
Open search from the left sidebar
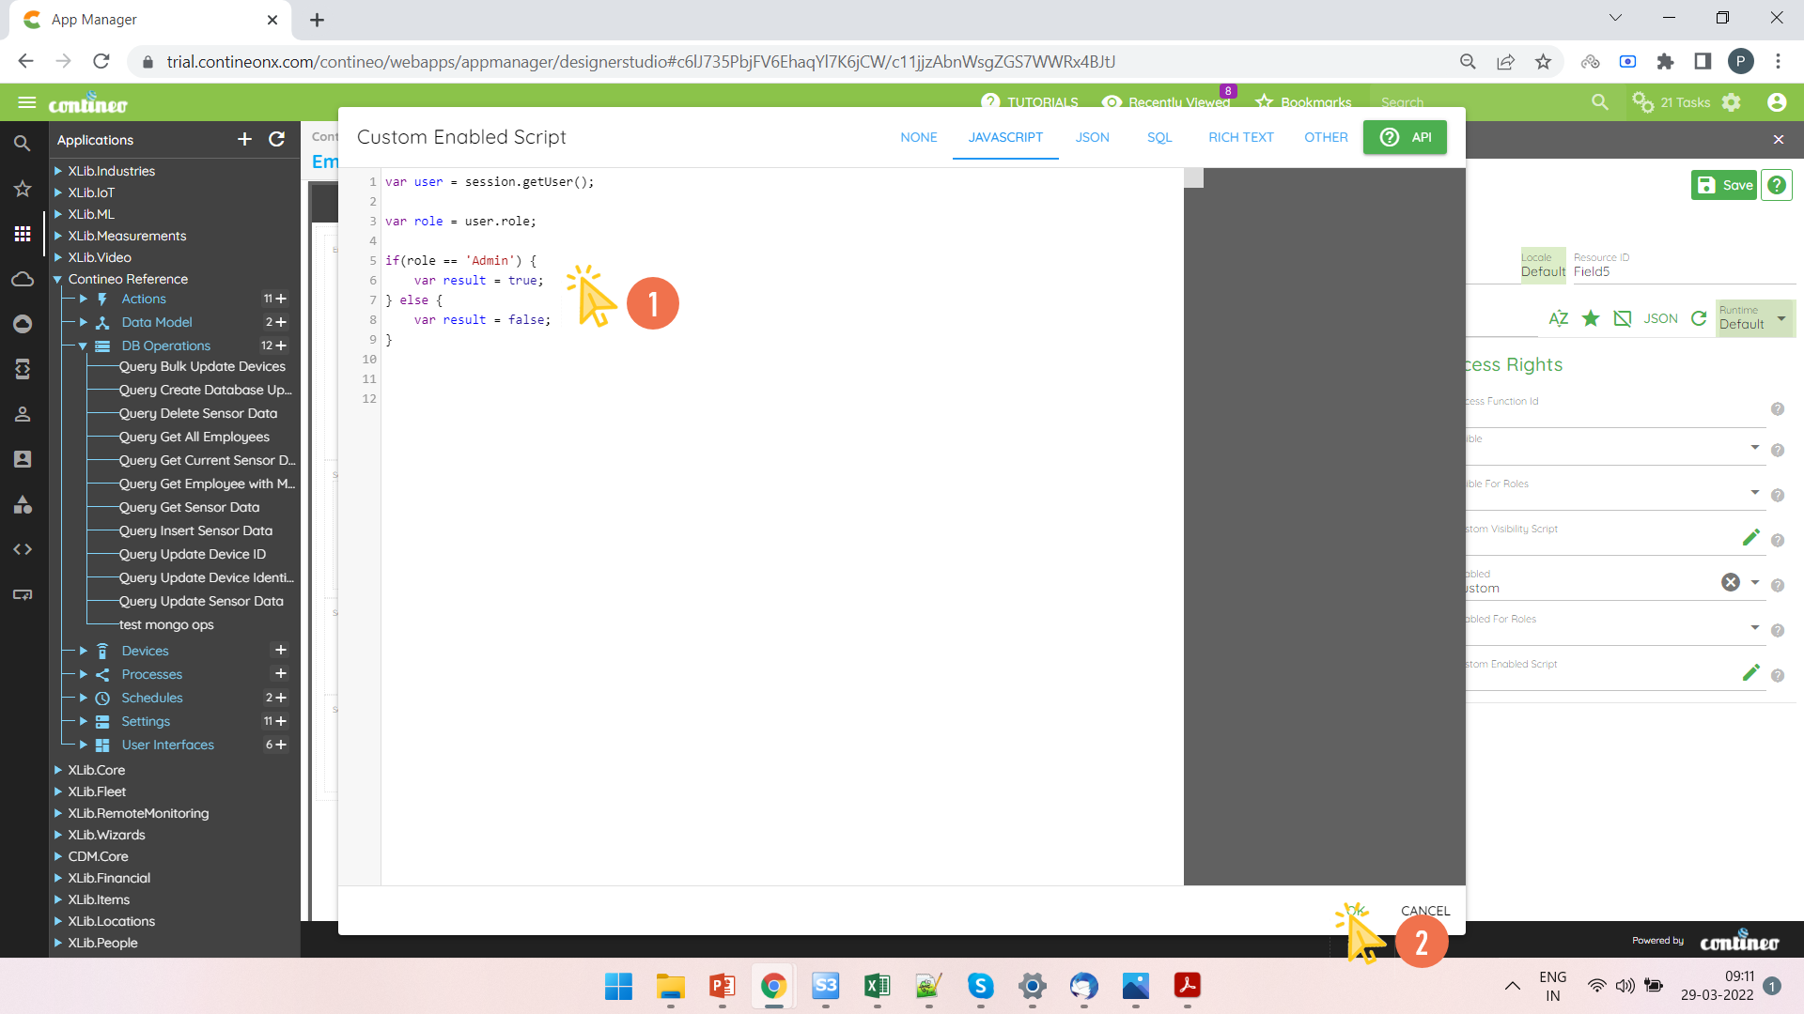tap(23, 143)
